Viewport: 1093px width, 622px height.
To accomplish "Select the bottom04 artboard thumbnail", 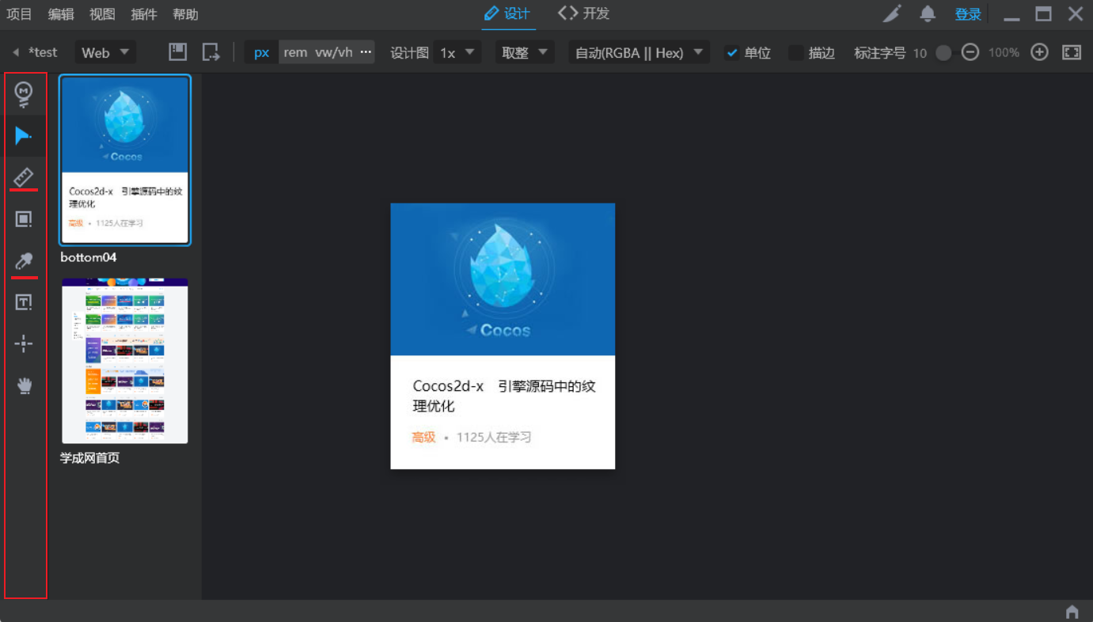I will click(x=125, y=161).
